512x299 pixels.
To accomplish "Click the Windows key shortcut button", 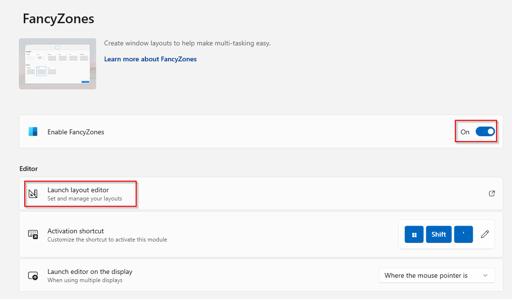I will pyautogui.click(x=414, y=234).
